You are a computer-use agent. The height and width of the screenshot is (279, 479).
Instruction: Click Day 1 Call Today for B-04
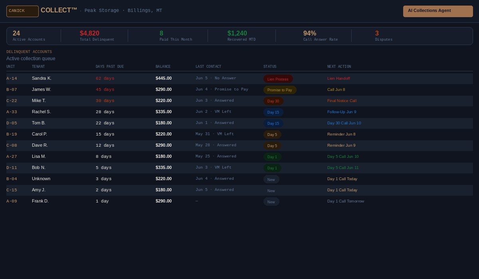(x=342, y=179)
